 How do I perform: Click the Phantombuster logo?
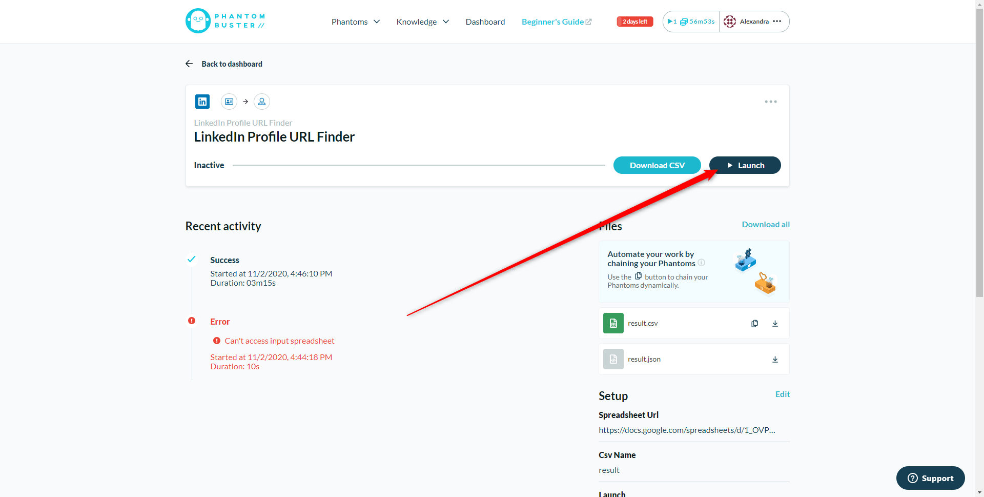point(225,21)
